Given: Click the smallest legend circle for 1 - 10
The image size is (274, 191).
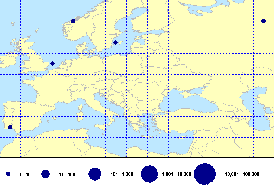Looking at the screenshot, I should 8,174.
